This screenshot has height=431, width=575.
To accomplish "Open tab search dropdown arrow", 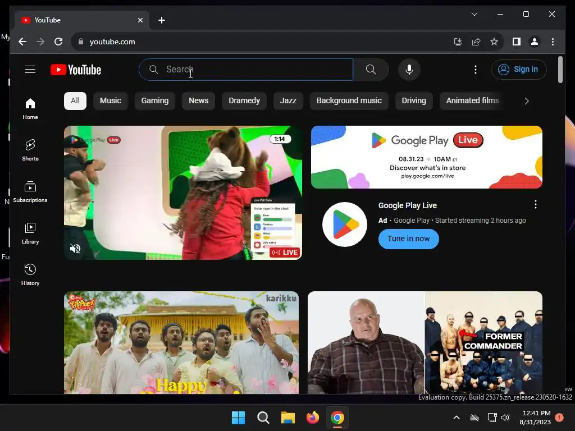I will [474, 14].
